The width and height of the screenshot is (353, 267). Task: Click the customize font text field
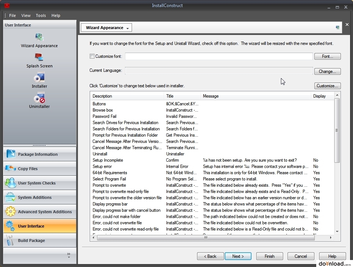pyautogui.click(x=219, y=56)
